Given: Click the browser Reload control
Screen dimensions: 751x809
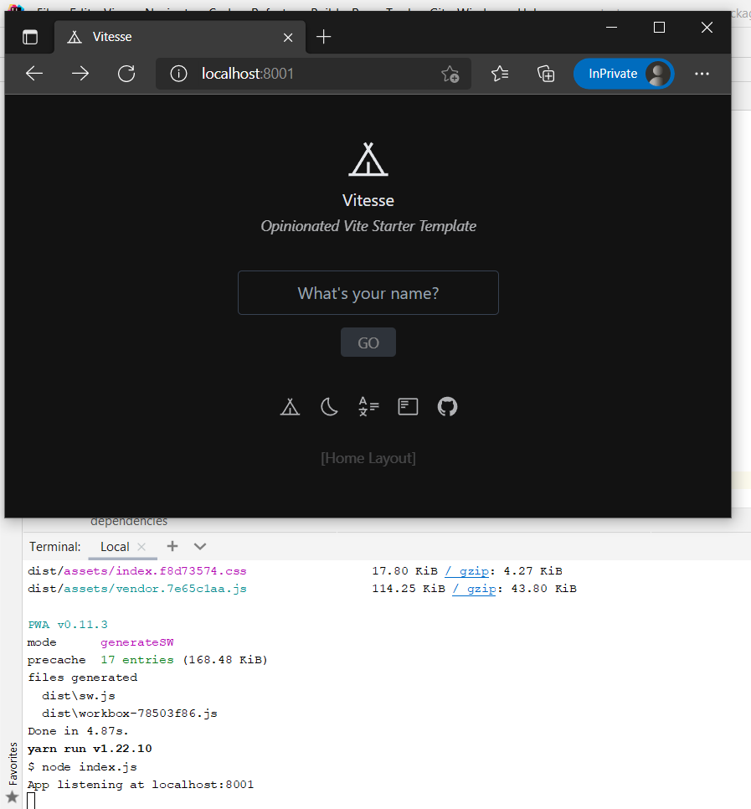Looking at the screenshot, I should 126,74.
